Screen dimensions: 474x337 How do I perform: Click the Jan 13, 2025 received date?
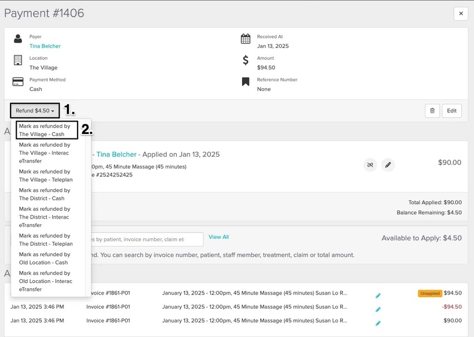pos(273,46)
